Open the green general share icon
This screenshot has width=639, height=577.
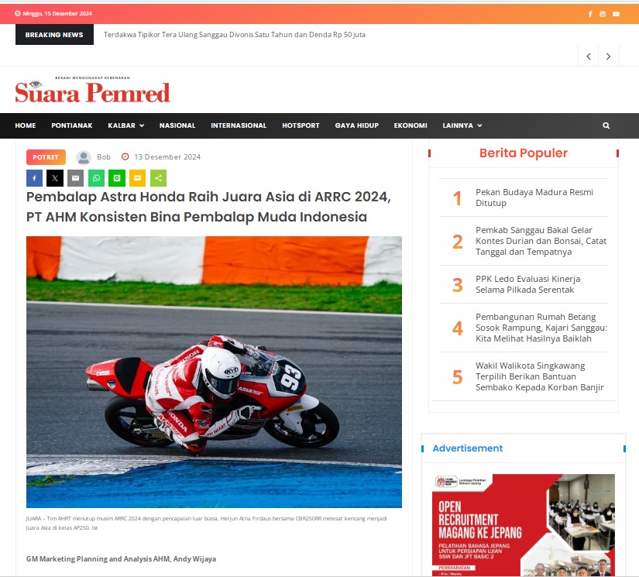click(158, 178)
